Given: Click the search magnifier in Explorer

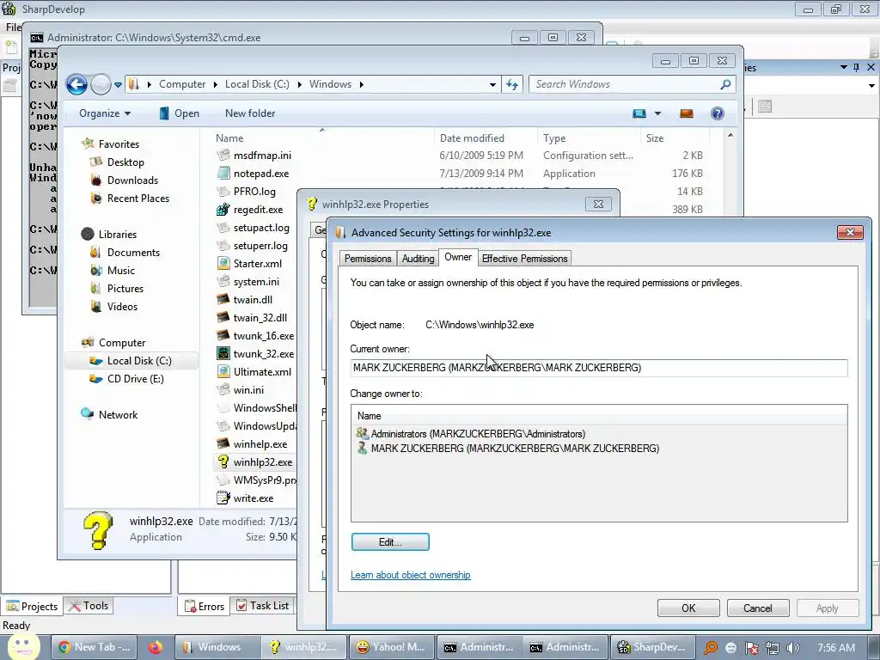Looking at the screenshot, I should click(725, 84).
